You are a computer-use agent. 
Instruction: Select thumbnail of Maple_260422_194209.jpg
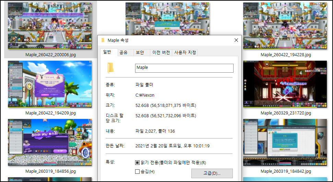(x=50, y=84)
